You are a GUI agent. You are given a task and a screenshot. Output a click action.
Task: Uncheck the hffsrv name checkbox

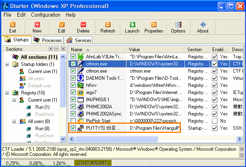coord(73,85)
